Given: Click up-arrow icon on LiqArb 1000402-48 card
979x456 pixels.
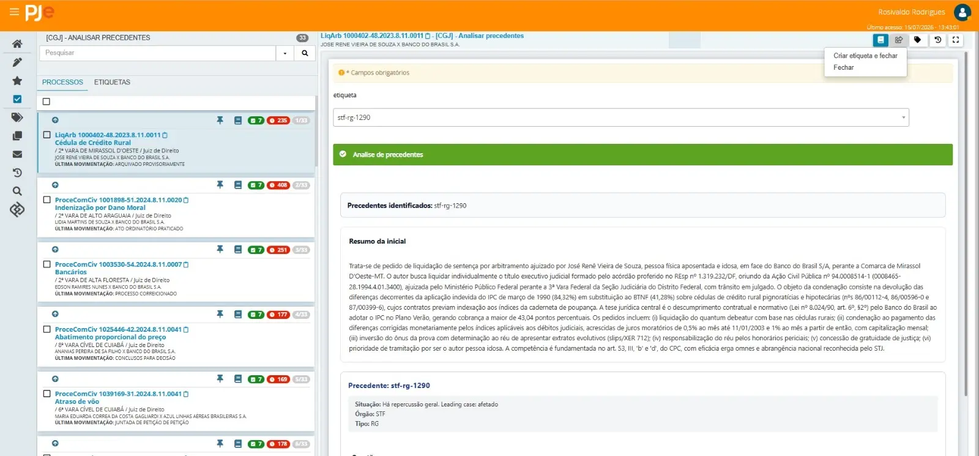Looking at the screenshot, I should point(55,120).
